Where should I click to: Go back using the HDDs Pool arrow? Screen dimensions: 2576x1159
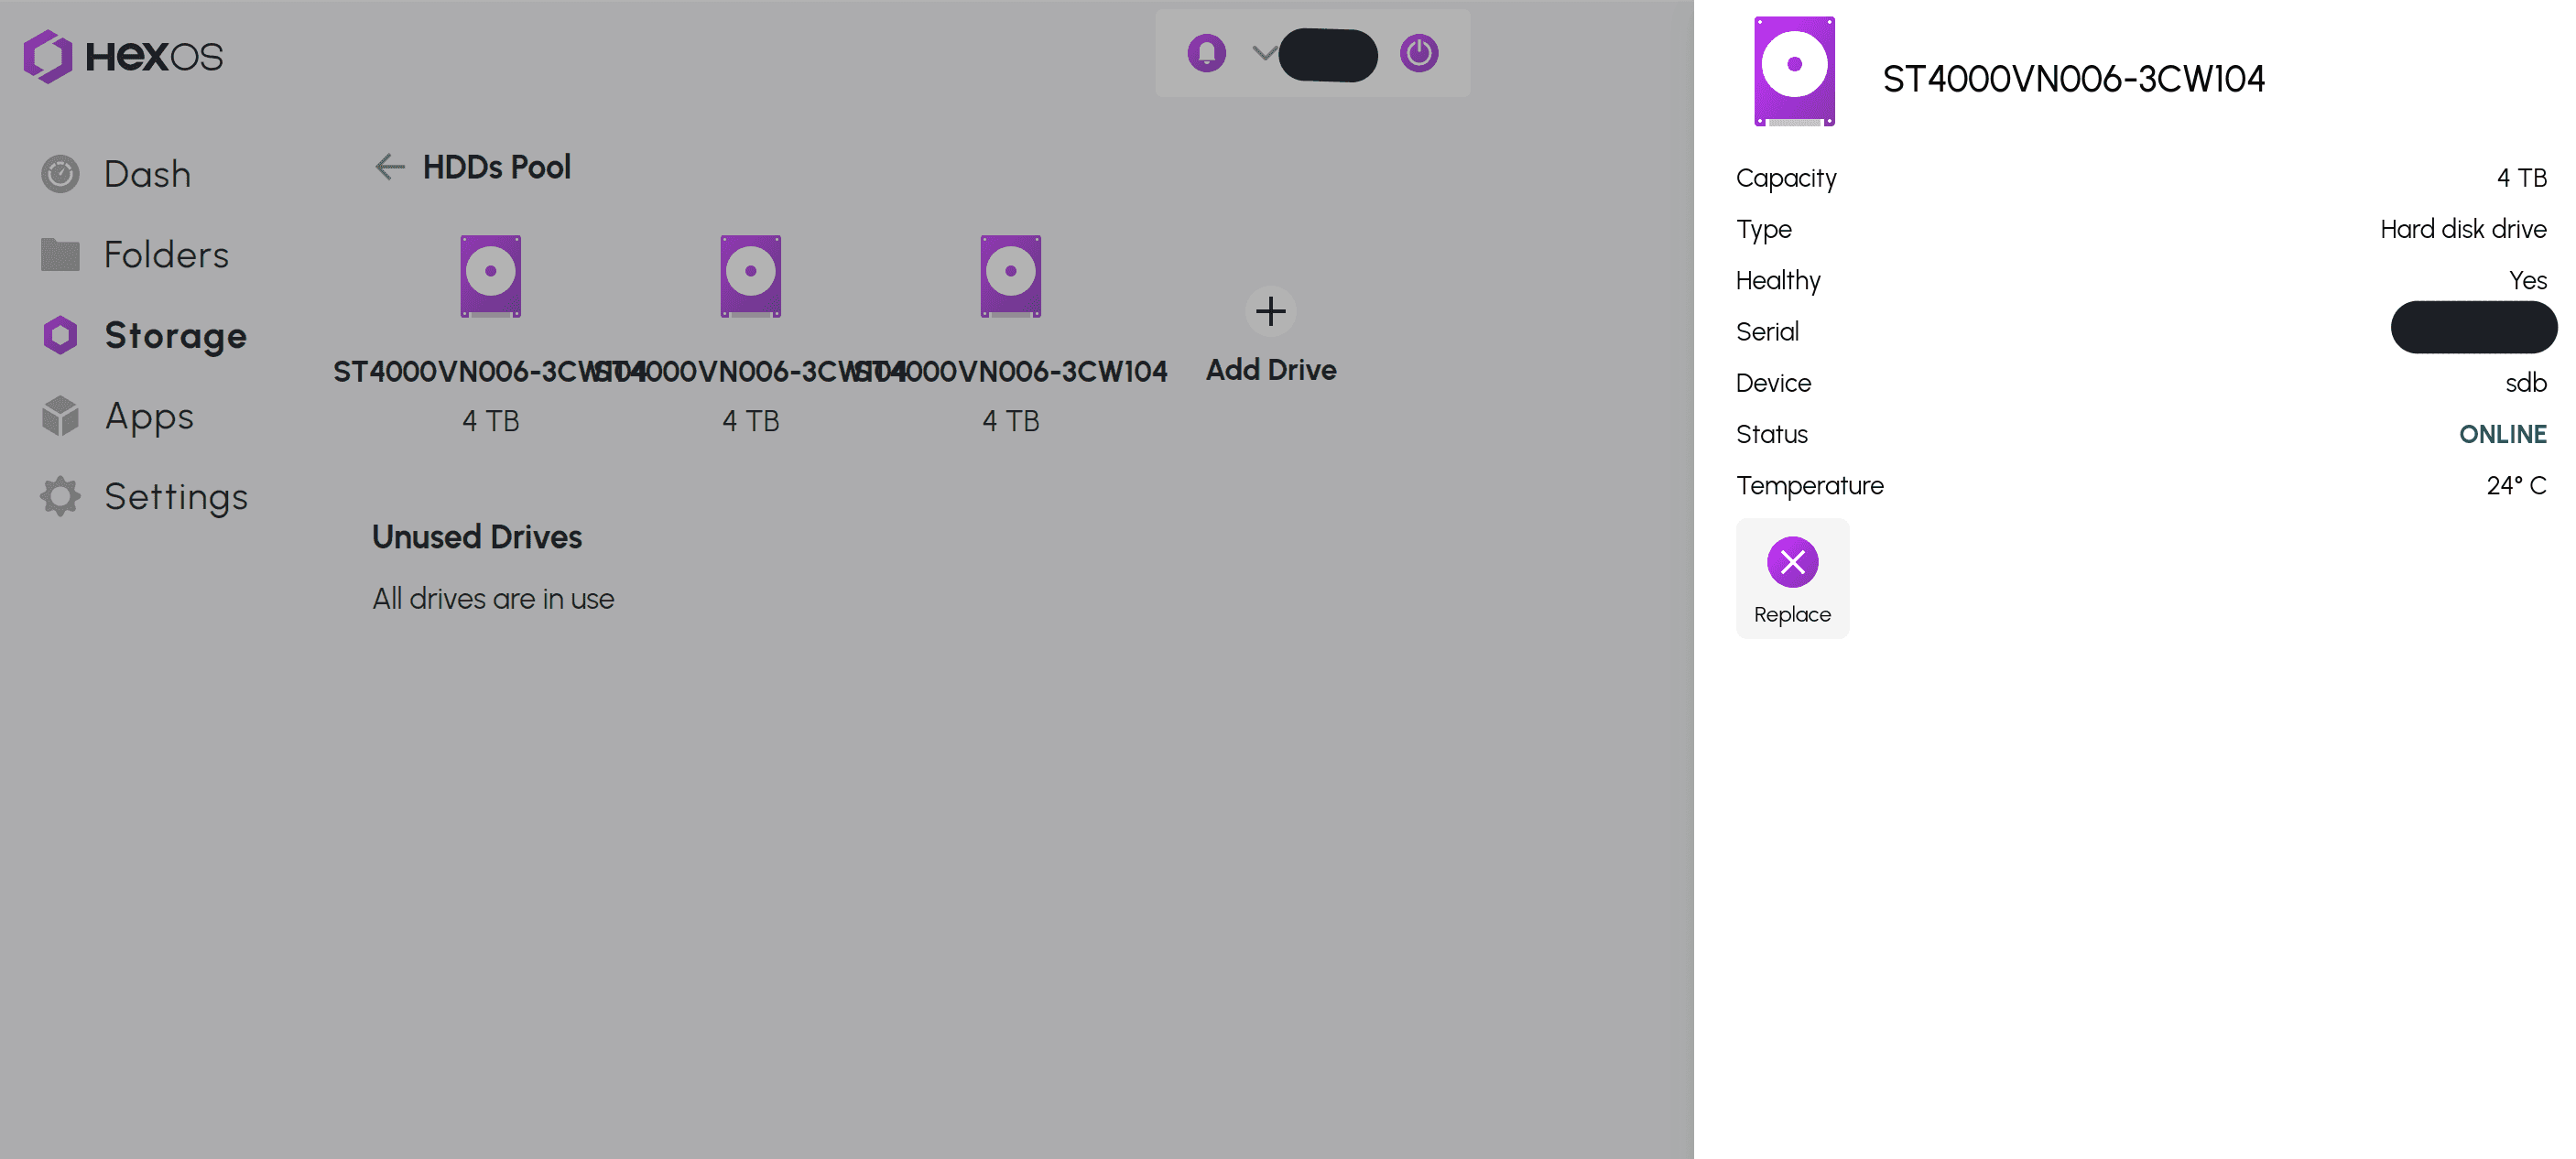(x=389, y=167)
